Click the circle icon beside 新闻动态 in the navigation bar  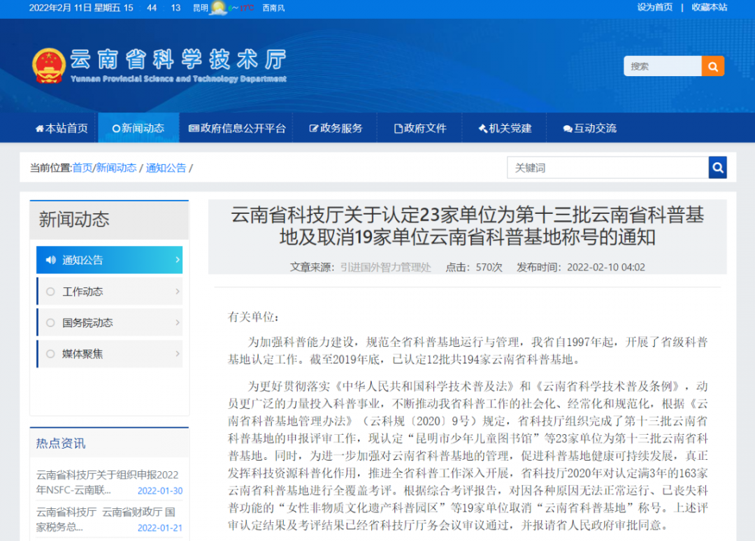click(116, 129)
